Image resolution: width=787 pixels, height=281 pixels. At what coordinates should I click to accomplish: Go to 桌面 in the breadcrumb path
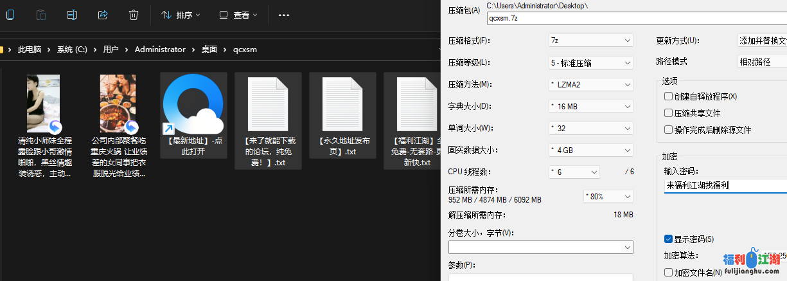[209, 50]
